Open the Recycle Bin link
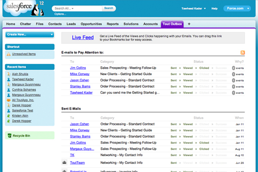 (x=21, y=136)
